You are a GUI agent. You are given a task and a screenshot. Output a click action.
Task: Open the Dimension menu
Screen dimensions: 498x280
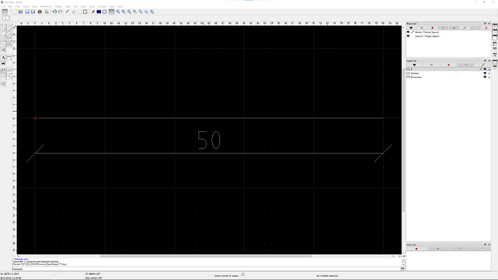(46, 6)
